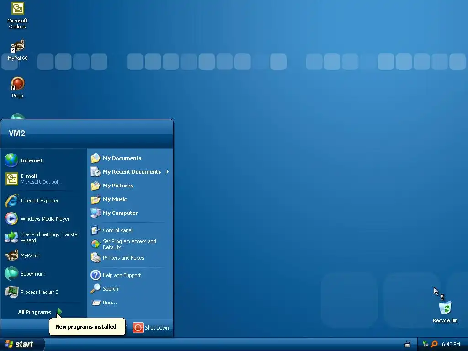468x351 pixels.
Task: Open the Microsoft Outlook desktop shortcut
Action: click(17, 16)
